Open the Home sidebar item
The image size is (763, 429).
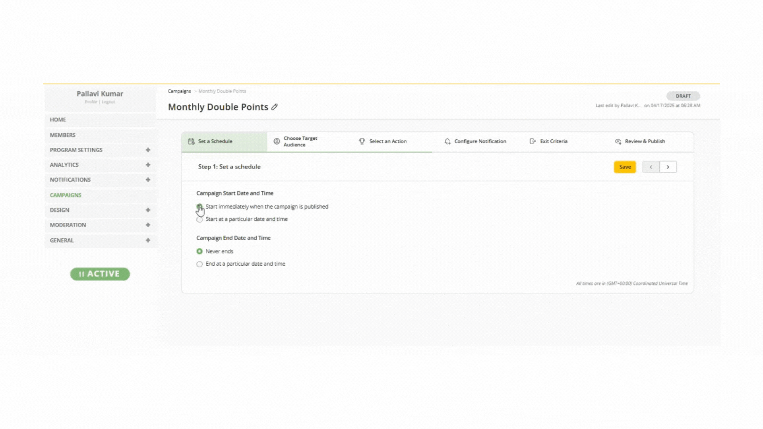coord(58,120)
